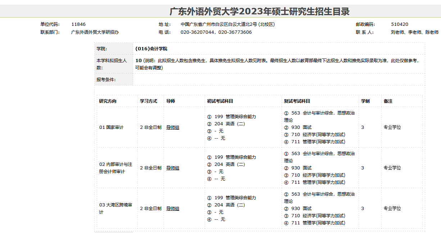Viewport: 441px width, 233px height.
Task: Click 711 管理学(同等学力加试) in 内部审计 row
Action: [315, 182]
